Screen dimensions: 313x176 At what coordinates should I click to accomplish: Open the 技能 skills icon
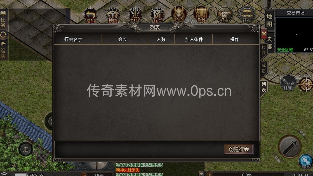[x=113, y=15]
